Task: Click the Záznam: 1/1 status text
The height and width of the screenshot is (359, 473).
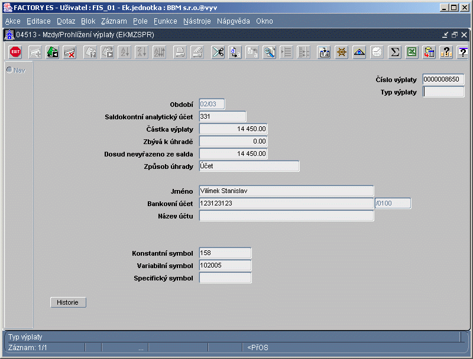Action: tap(27, 348)
